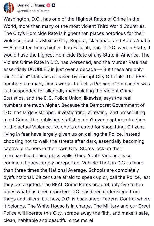The height and width of the screenshot is (226, 154).
Task: Open the @realDonaldTrump handle link
Action: (33, 11)
